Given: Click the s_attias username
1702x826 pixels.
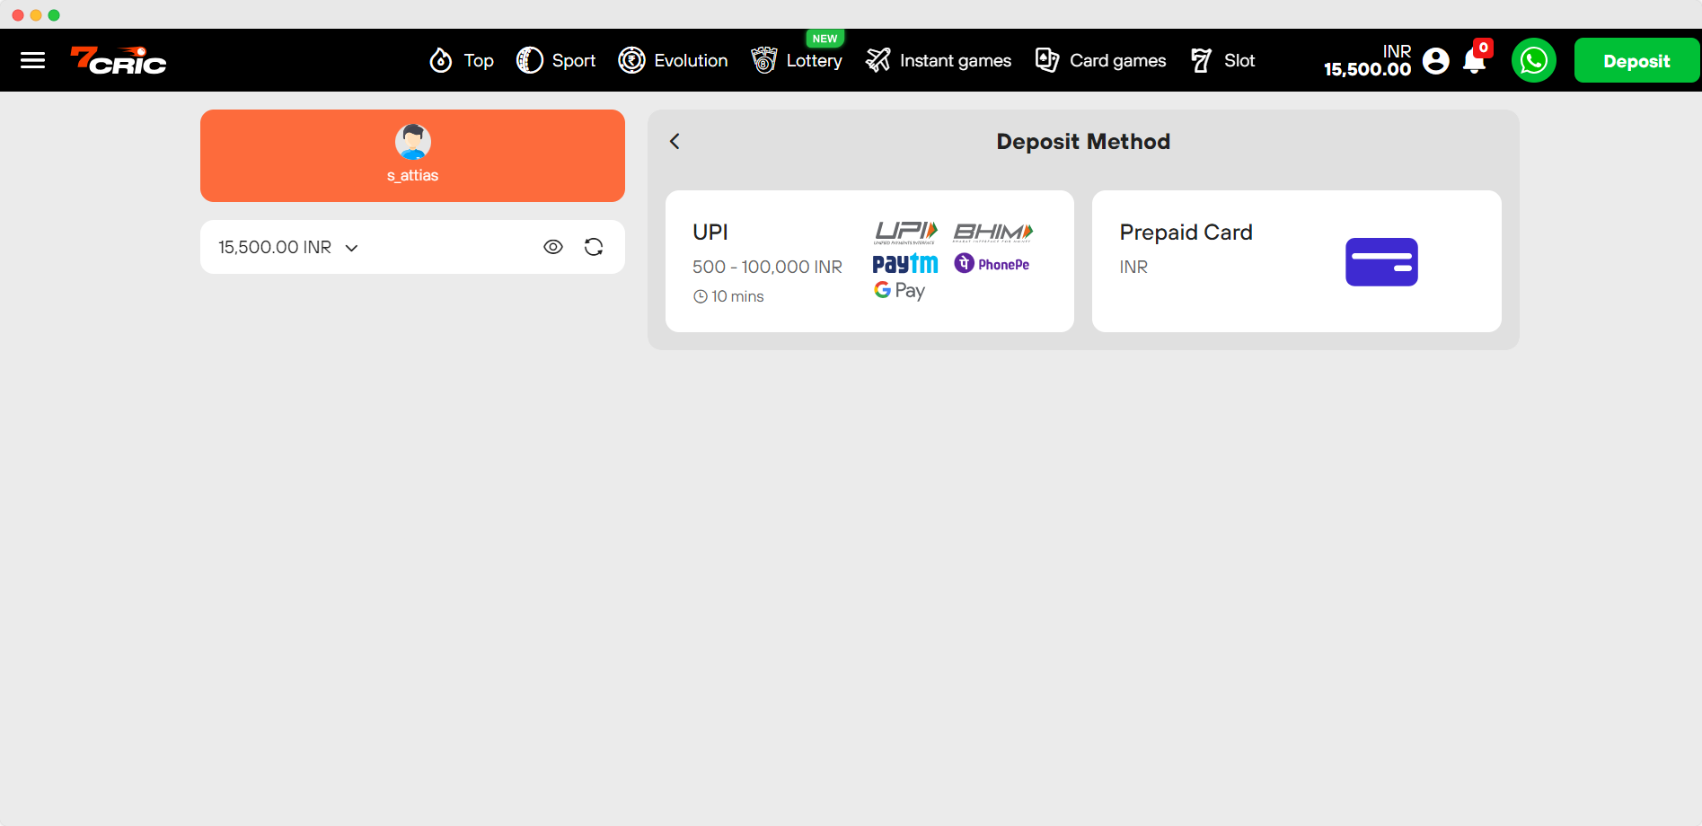Looking at the screenshot, I should click(413, 175).
